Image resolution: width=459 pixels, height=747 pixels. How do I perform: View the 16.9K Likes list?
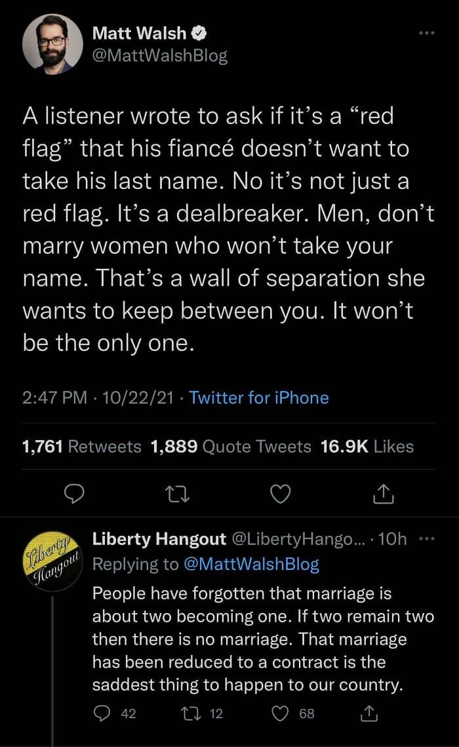(367, 447)
